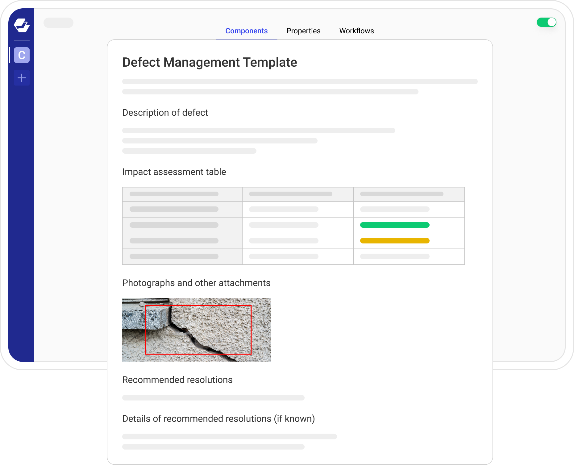
Task: Click the app logo icon in sidebar
Action: [x=22, y=26]
